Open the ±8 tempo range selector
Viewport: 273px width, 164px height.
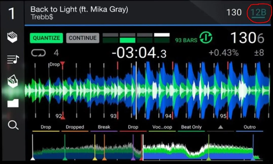[x=258, y=53]
